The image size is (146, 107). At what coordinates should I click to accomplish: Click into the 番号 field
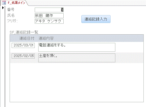pos(49,10)
